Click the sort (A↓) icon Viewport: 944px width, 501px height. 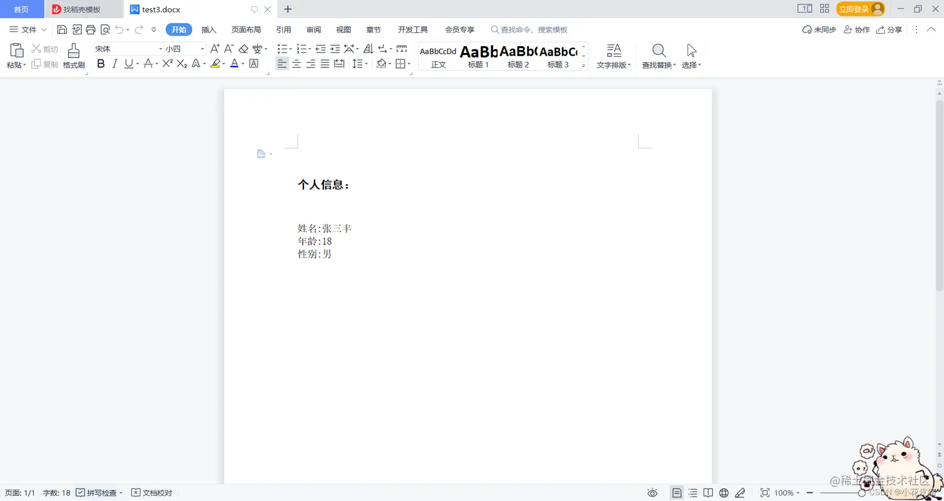point(368,49)
